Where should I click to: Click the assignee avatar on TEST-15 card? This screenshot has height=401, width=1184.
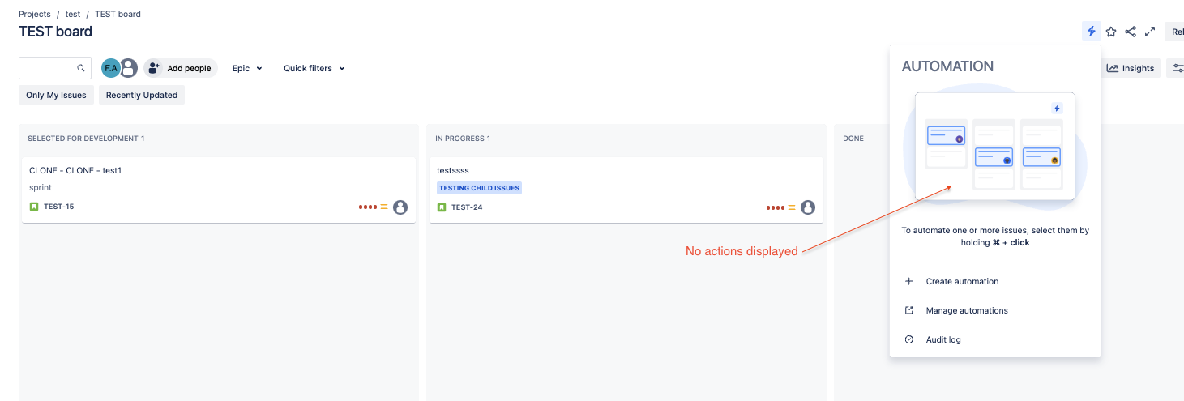pyautogui.click(x=400, y=207)
